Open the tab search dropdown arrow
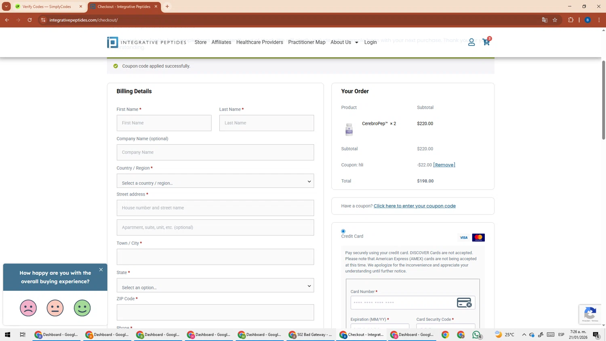606x341 pixels. 6,6
